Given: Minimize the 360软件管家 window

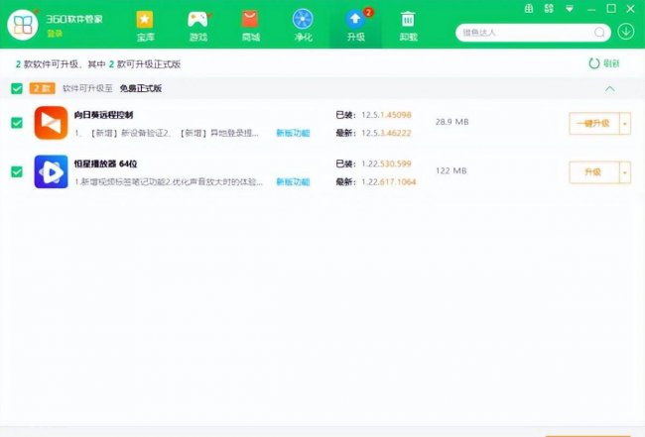Looking at the screenshot, I should [x=591, y=9].
